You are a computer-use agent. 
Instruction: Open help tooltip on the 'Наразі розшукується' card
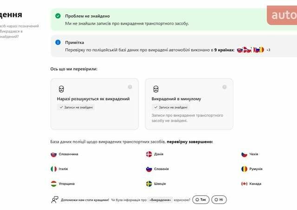pos(130,87)
